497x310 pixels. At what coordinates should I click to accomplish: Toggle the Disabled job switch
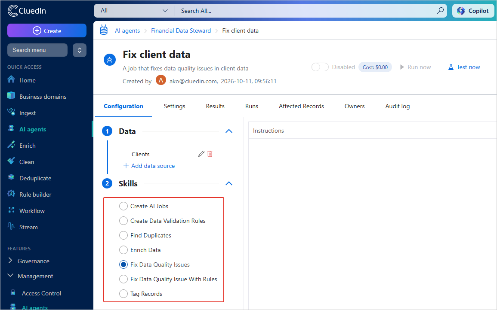coord(320,67)
